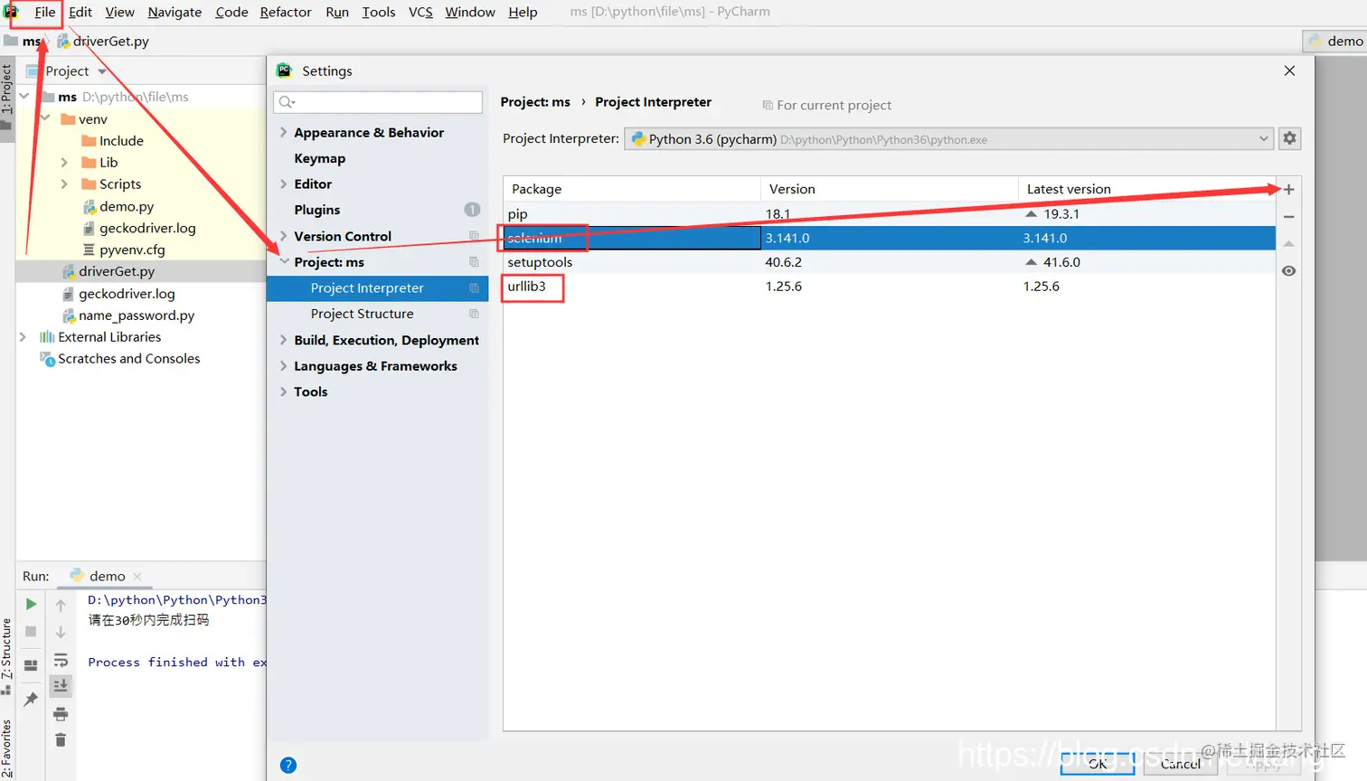The height and width of the screenshot is (781, 1367).
Task: Click the install package plus icon
Action: (x=1289, y=190)
